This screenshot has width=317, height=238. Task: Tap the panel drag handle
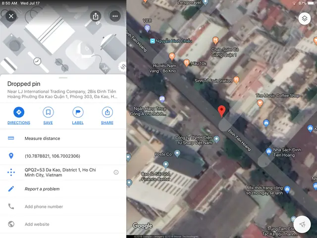pyautogui.click(x=63, y=78)
